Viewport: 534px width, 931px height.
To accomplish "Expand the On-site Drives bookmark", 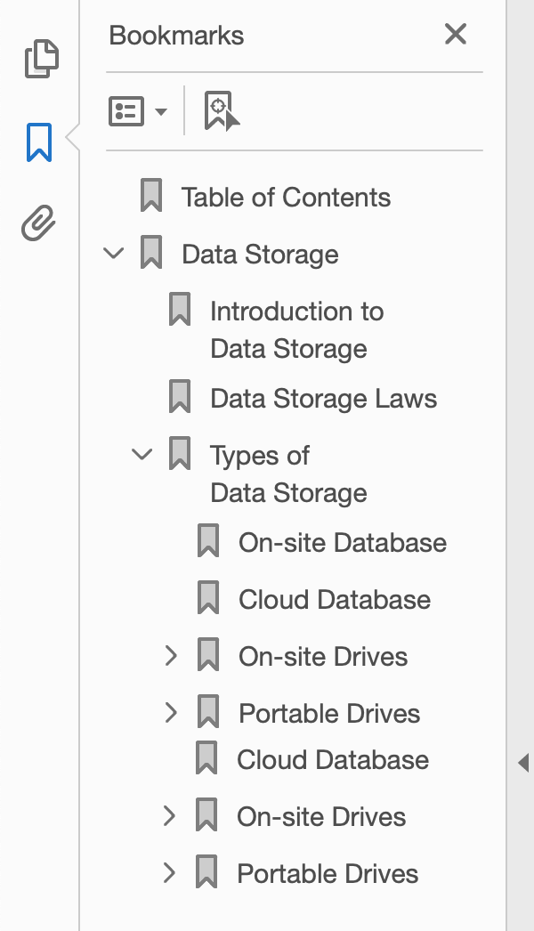I will 170,656.
